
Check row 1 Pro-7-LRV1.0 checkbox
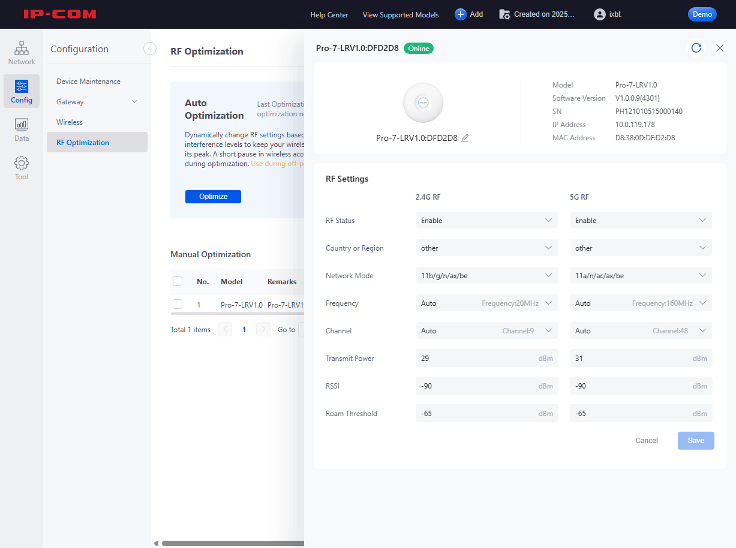[x=178, y=304]
